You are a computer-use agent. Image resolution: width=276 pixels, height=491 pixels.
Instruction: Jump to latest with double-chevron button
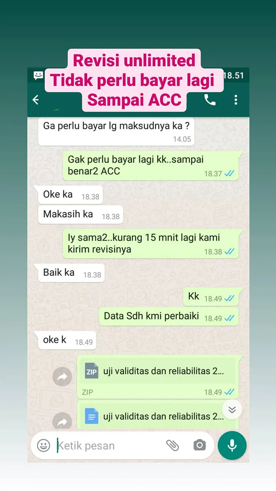[x=232, y=410]
